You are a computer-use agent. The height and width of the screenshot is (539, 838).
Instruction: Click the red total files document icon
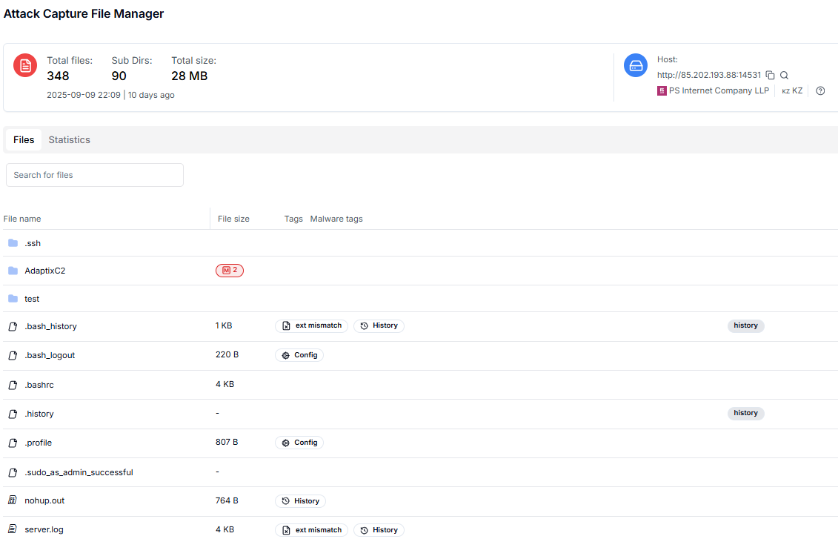pos(25,65)
